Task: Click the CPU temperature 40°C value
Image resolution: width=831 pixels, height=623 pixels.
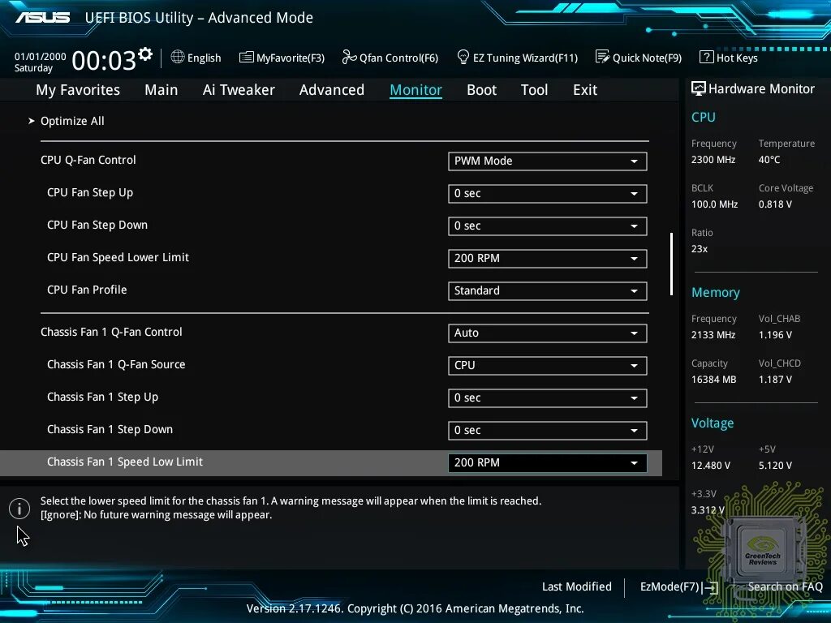Action: (x=769, y=160)
